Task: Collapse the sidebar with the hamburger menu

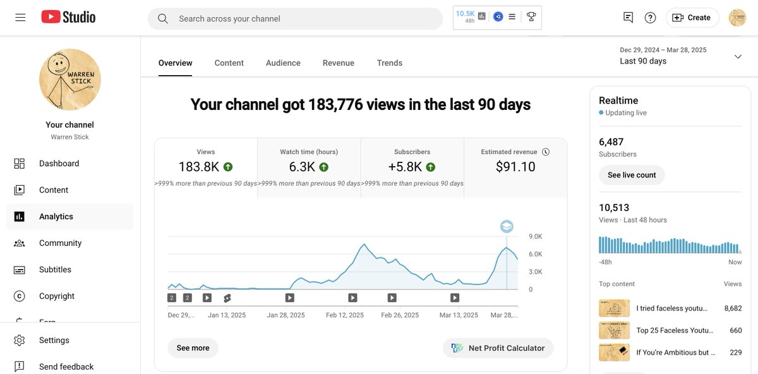Action: click(20, 16)
